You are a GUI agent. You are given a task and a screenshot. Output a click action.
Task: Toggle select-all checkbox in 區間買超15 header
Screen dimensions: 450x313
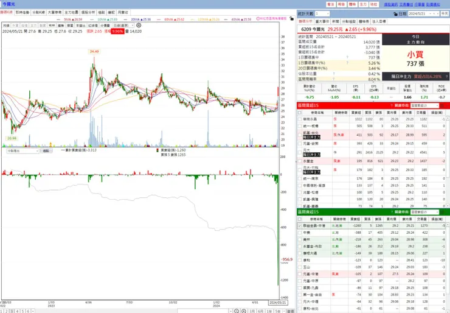300,113
